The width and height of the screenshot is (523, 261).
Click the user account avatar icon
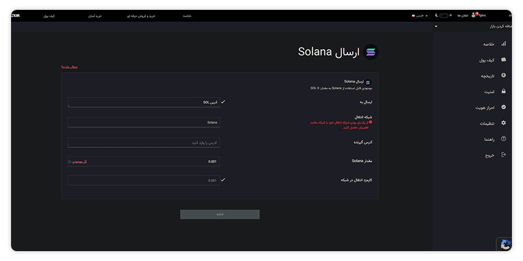[x=473, y=15]
